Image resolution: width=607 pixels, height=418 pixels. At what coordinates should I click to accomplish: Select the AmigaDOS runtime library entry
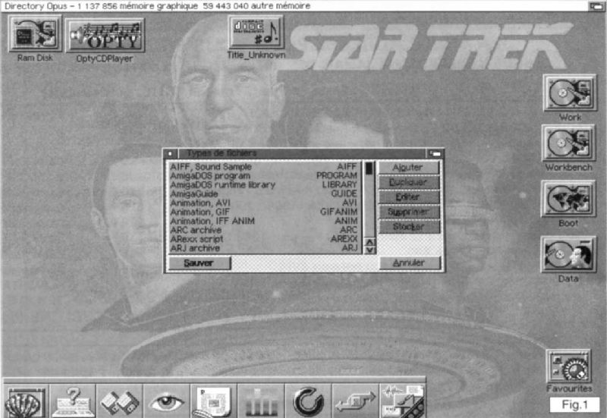[x=264, y=184]
